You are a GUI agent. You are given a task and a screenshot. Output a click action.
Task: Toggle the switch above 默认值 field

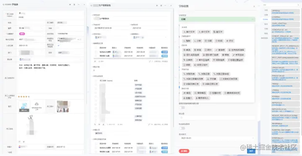(x=182, y=107)
